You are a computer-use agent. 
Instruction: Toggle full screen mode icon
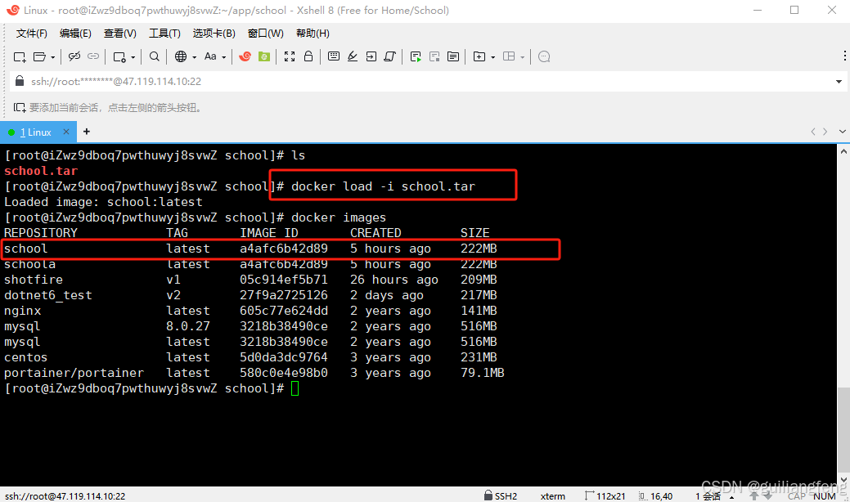(x=288, y=56)
